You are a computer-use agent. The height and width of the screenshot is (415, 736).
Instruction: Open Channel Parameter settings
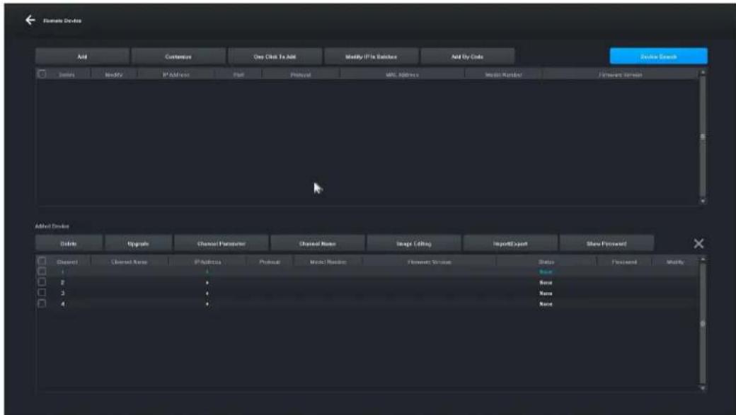pos(221,244)
